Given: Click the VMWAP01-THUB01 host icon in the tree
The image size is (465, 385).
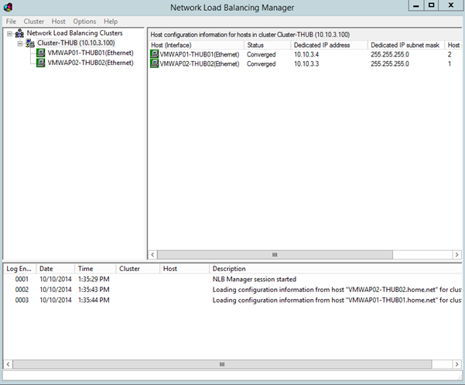Looking at the screenshot, I should (x=41, y=53).
